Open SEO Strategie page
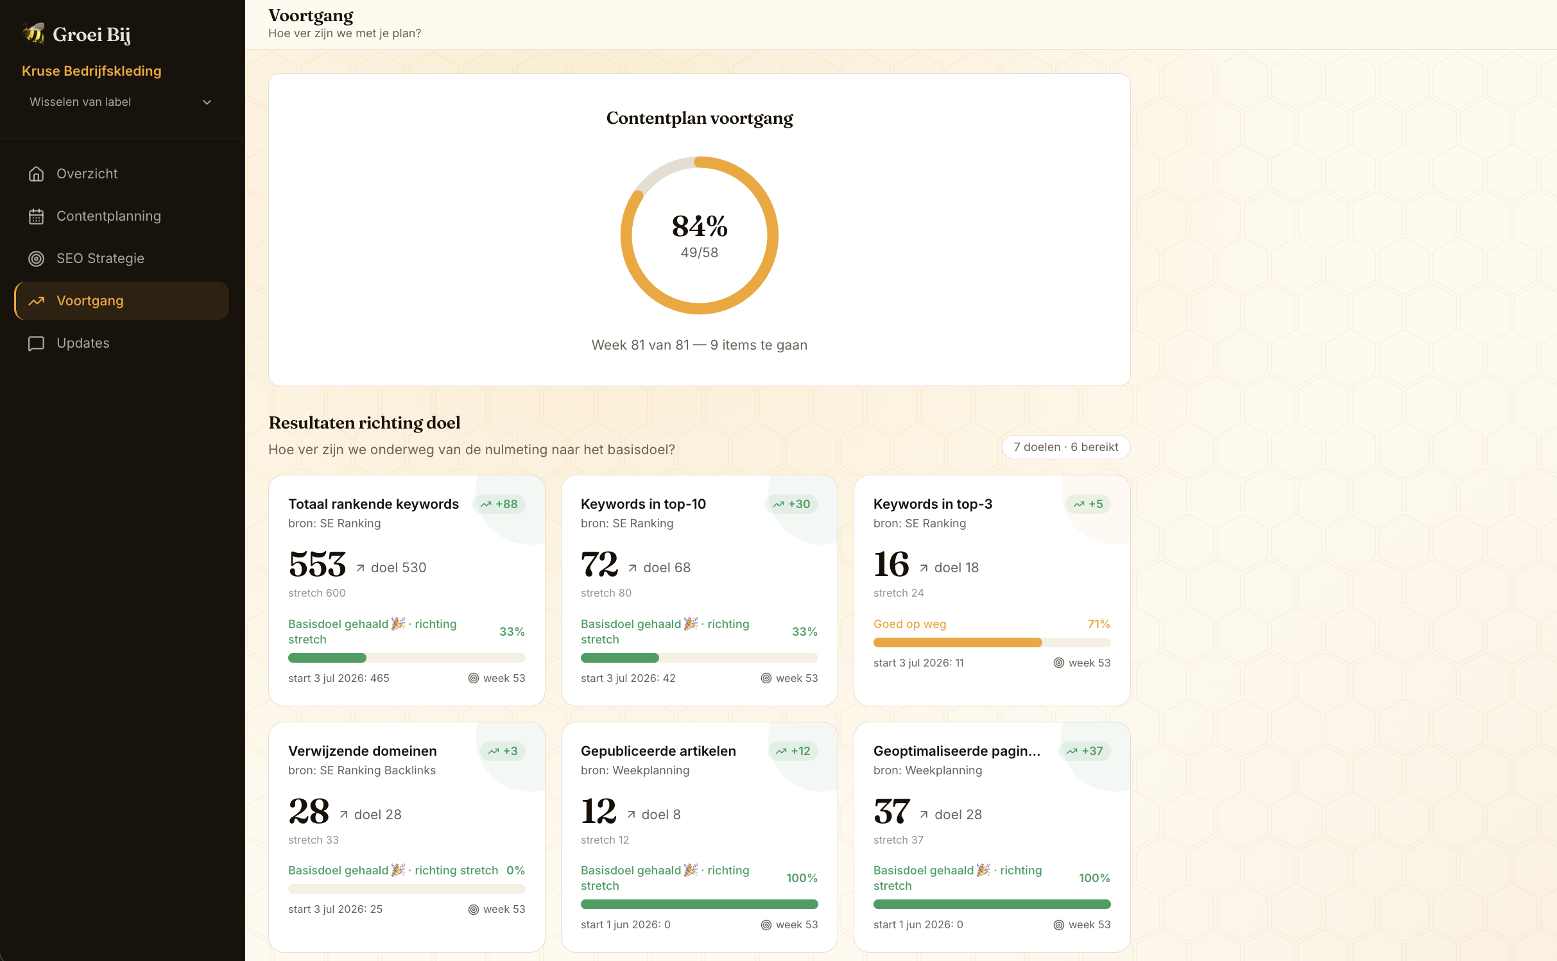Viewport: 1557px width, 961px height. coord(122,259)
